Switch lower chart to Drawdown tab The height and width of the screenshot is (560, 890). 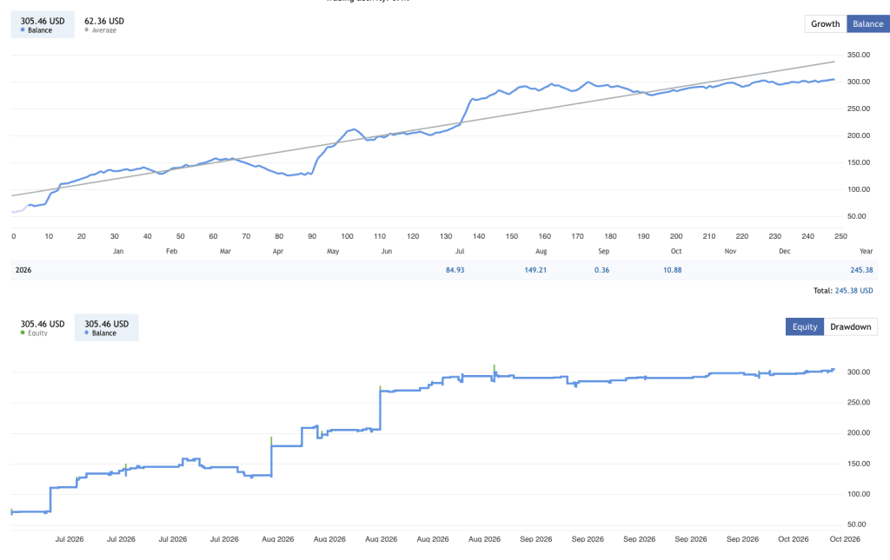tap(850, 326)
